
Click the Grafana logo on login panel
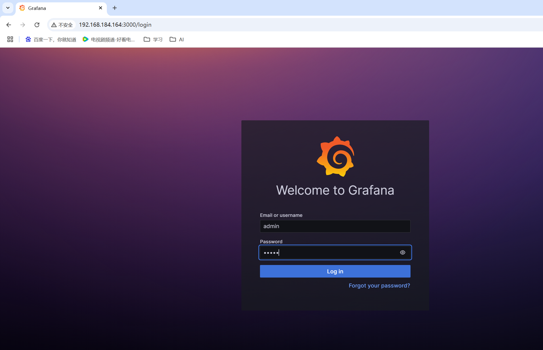(335, 156)
